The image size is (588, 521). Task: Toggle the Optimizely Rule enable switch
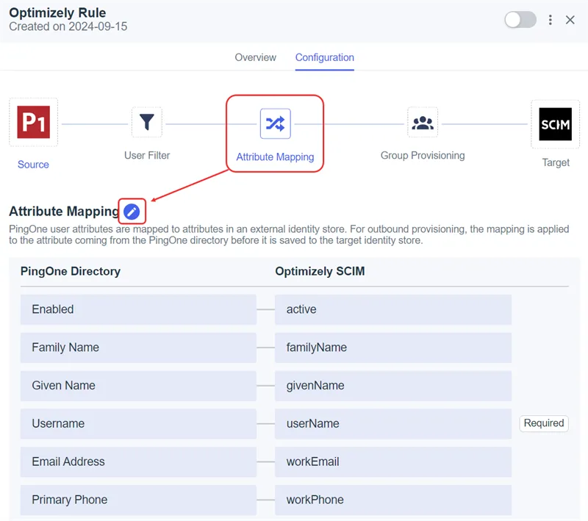click(520, 20)
